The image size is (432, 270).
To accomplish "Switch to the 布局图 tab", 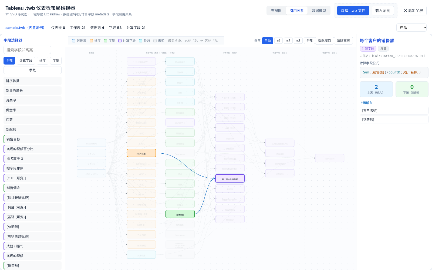I will [x=276, y=11].
